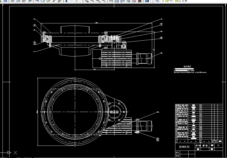
Task: Select parts list entry GB96-85 10
Action: pyautogui.click(x=183, y=107)
